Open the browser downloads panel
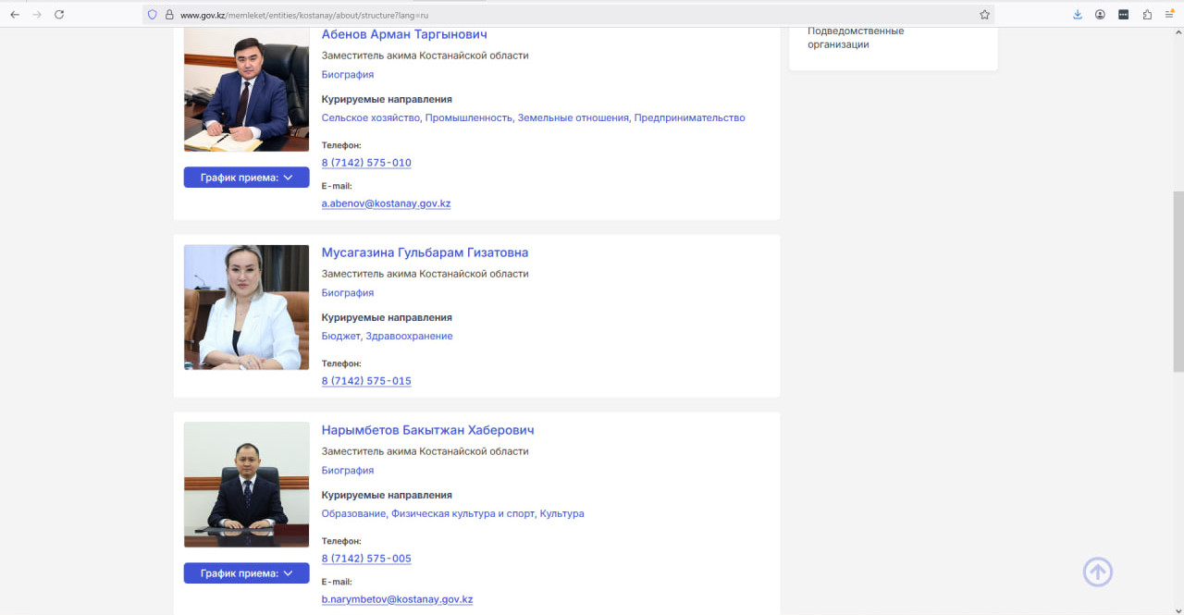 click(x=1078, y=15)
